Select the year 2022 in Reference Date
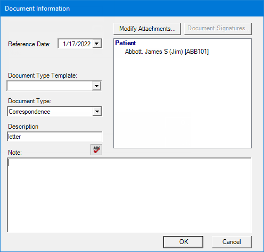Viewport: 264px width, 252px height. tap(84, 44)
